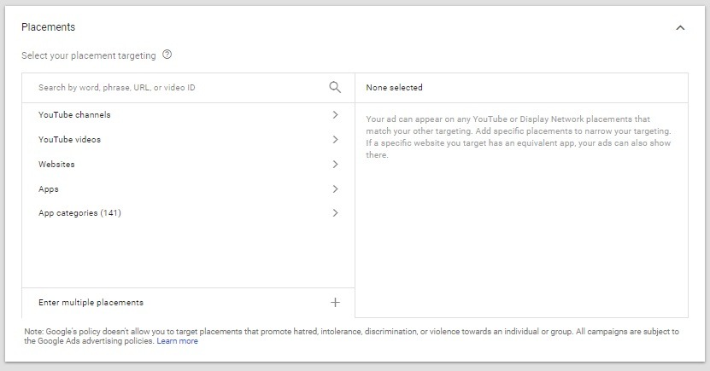This screenshot has width=710, height=371.
Task: Click the None selected header
Action: [394, 88]
